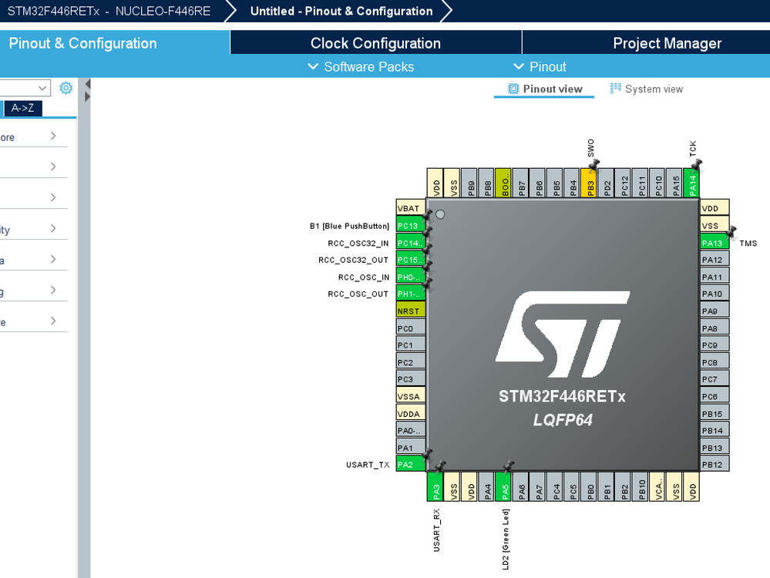Switch to the System view tab

[646, 89]
